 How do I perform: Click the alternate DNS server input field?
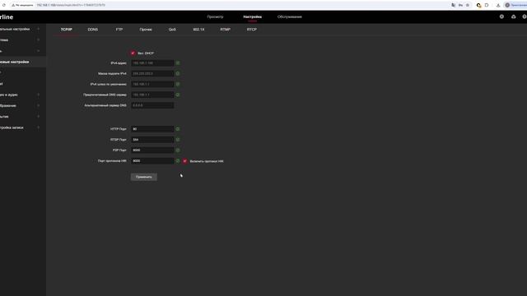152,105
